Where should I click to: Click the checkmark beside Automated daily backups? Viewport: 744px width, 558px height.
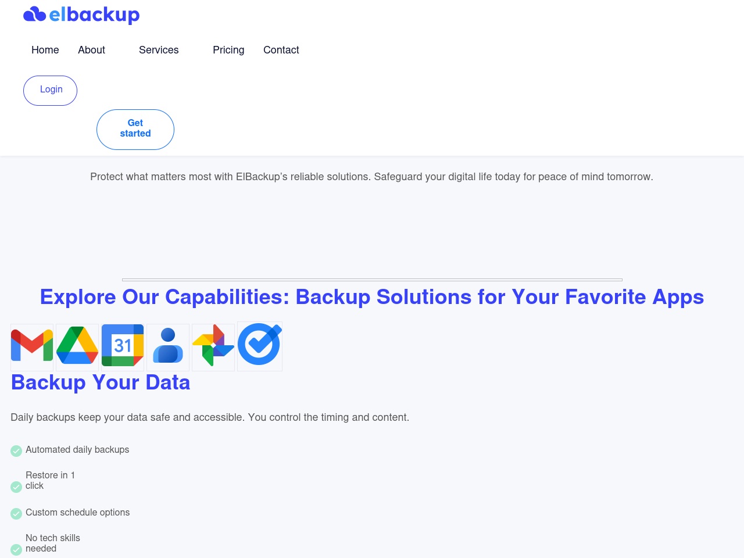coord(16,450)
